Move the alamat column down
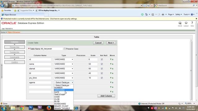The height and width of the screenshot is (111, 198). tap(111, 68)
